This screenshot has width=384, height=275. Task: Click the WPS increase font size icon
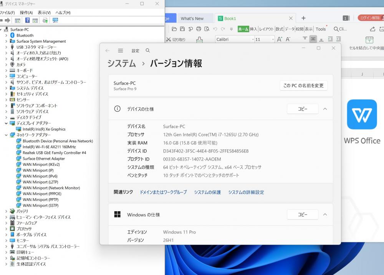pyautogui.click(x=280, y=39)
